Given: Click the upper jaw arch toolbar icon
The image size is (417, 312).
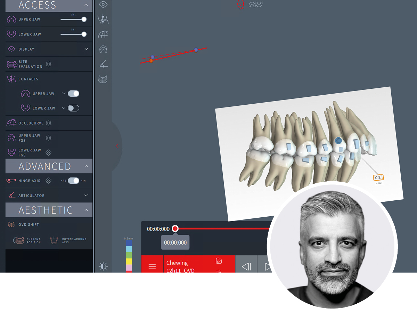Looking at the screenshot, I should click(x=103, y=49).
